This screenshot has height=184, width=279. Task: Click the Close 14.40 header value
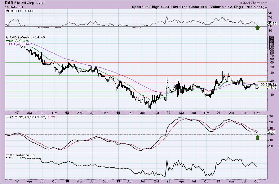pyautogui.click(x=199, y=7)
